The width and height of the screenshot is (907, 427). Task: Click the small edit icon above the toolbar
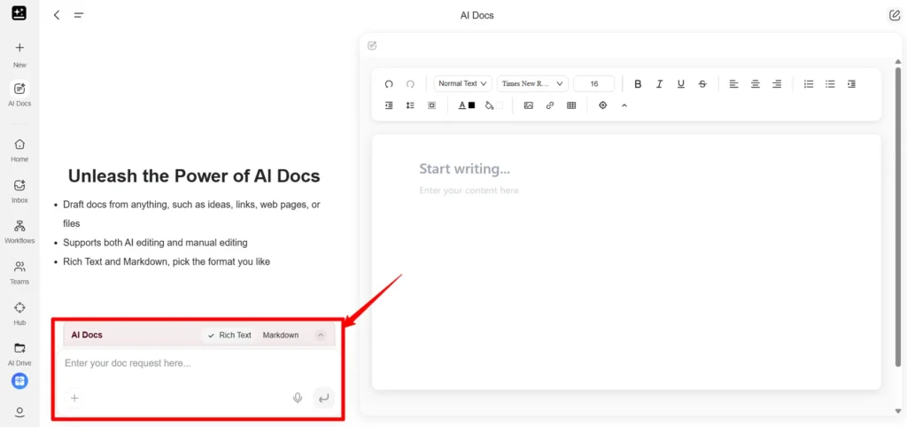tap(372, 45)
